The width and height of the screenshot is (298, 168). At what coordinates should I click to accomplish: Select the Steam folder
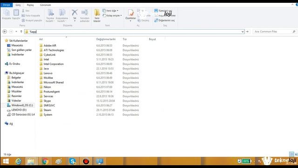(x=45, y=110)
